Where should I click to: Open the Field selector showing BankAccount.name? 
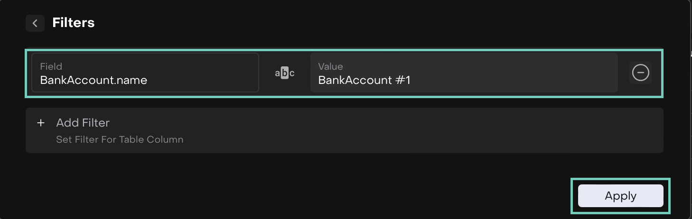click(145, 73)
